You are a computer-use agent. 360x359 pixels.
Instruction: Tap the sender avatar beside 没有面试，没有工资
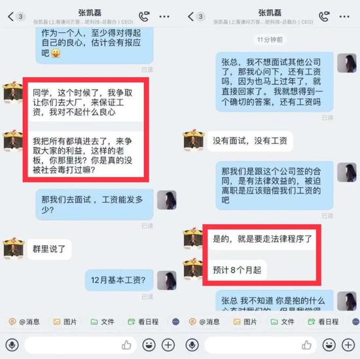click(194, 140)
